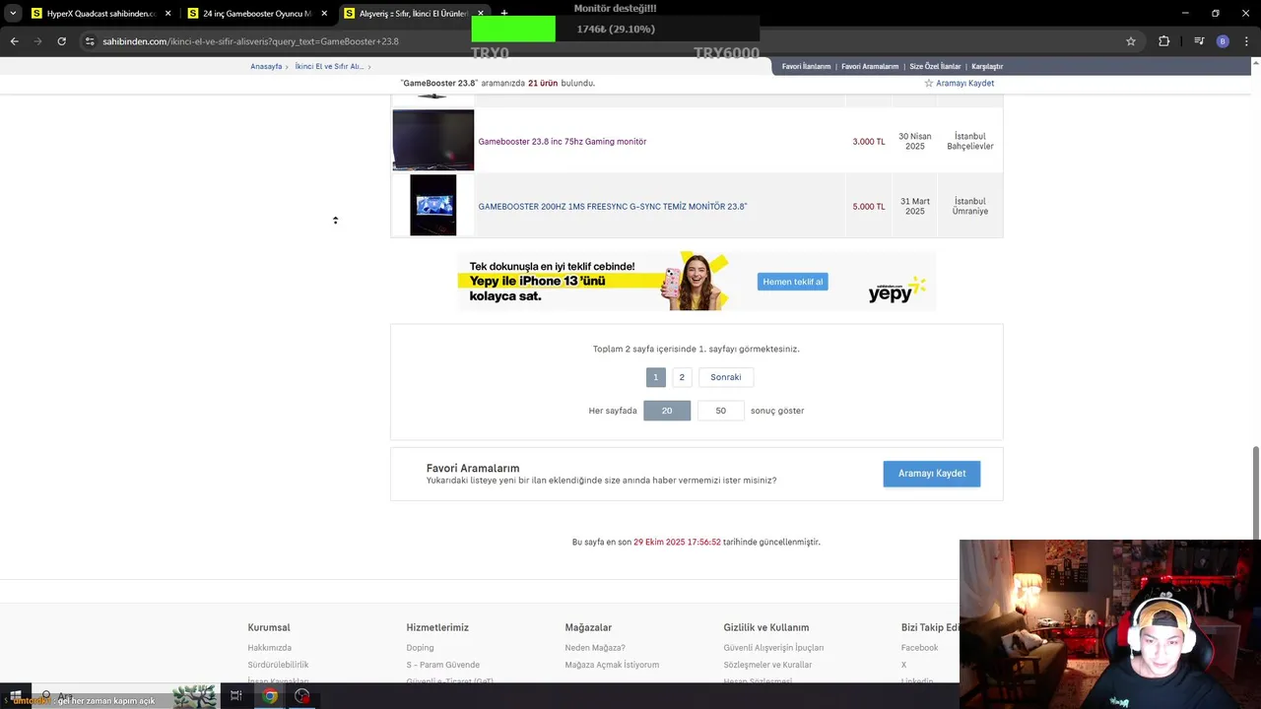The image size is (1261, 709).
Task: Open the S – Param Güvende footer link
Action: coord(443,665)
